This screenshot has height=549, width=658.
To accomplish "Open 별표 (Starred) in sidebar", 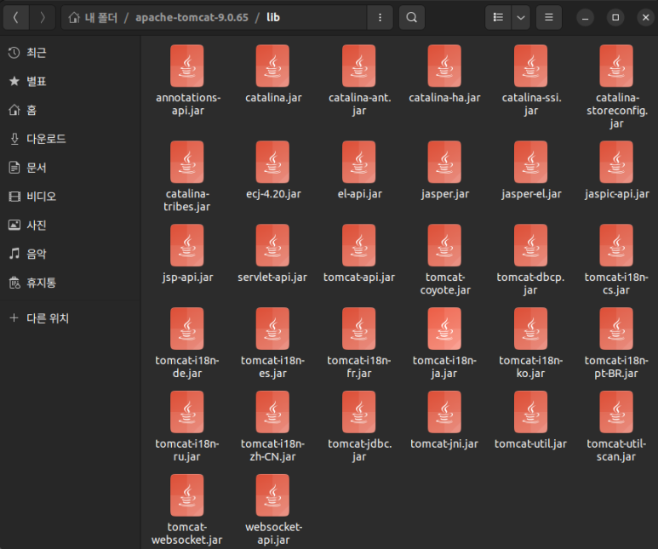I will coord(70,82).
